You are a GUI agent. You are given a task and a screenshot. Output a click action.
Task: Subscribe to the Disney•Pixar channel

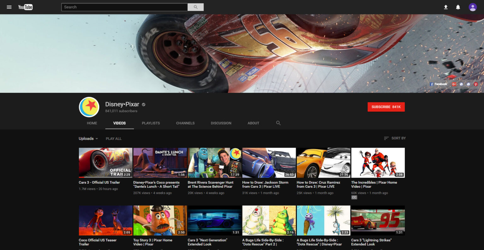point(386,107)
